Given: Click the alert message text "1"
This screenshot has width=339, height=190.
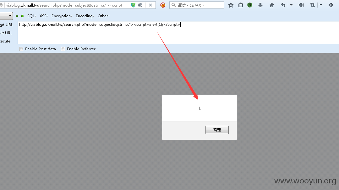Looking at the screenshot, I should [200, 108].
